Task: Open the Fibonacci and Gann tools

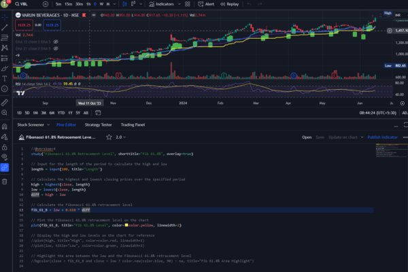Action: point(5,37)
